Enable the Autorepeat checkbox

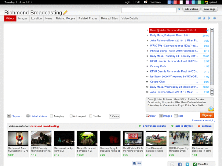71,116
